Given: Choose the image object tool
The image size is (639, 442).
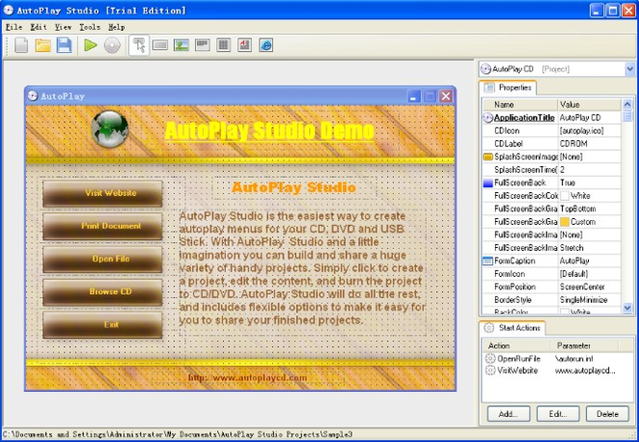Looking at the screenshot, I should point(181,45).
